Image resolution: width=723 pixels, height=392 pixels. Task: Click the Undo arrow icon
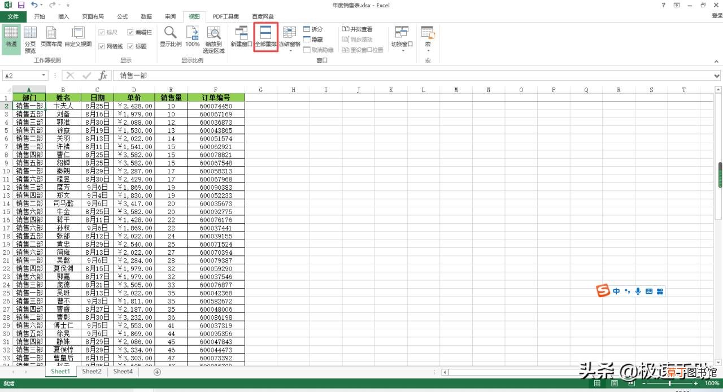click(34, 5)
